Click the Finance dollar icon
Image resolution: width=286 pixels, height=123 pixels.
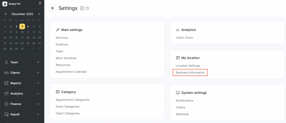[x=6, y=104]
